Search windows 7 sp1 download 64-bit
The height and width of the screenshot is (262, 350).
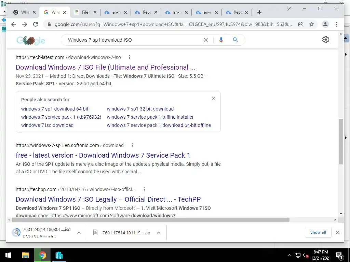pyautogui.click(x=55, y=109)
